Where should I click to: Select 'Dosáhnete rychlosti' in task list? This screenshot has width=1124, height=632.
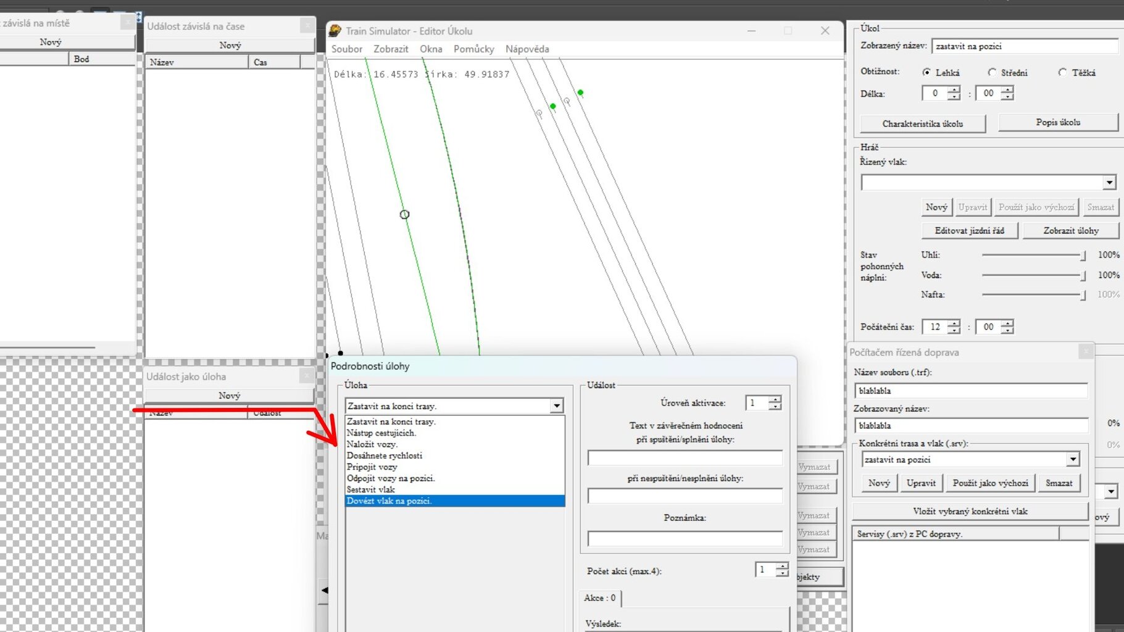(455, 455)
